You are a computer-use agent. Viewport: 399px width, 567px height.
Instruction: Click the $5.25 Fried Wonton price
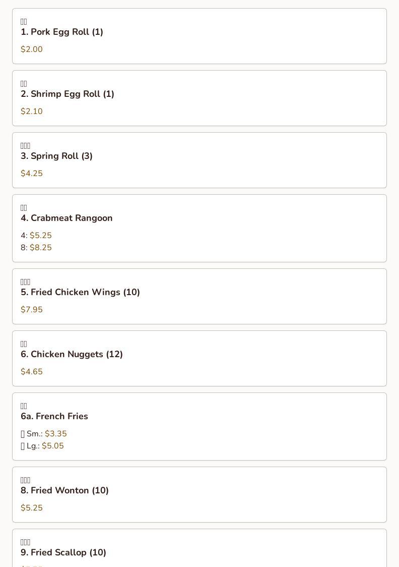point(32,507)
